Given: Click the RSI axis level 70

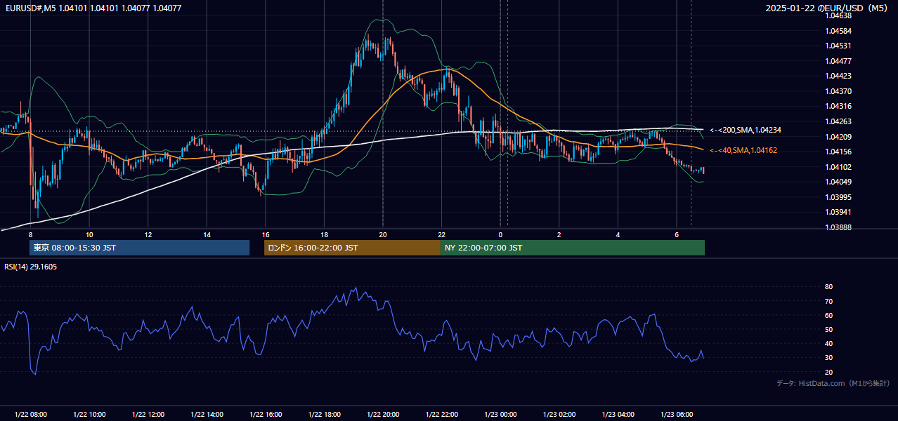Looking at the screenshot, I should click(828, 301).
